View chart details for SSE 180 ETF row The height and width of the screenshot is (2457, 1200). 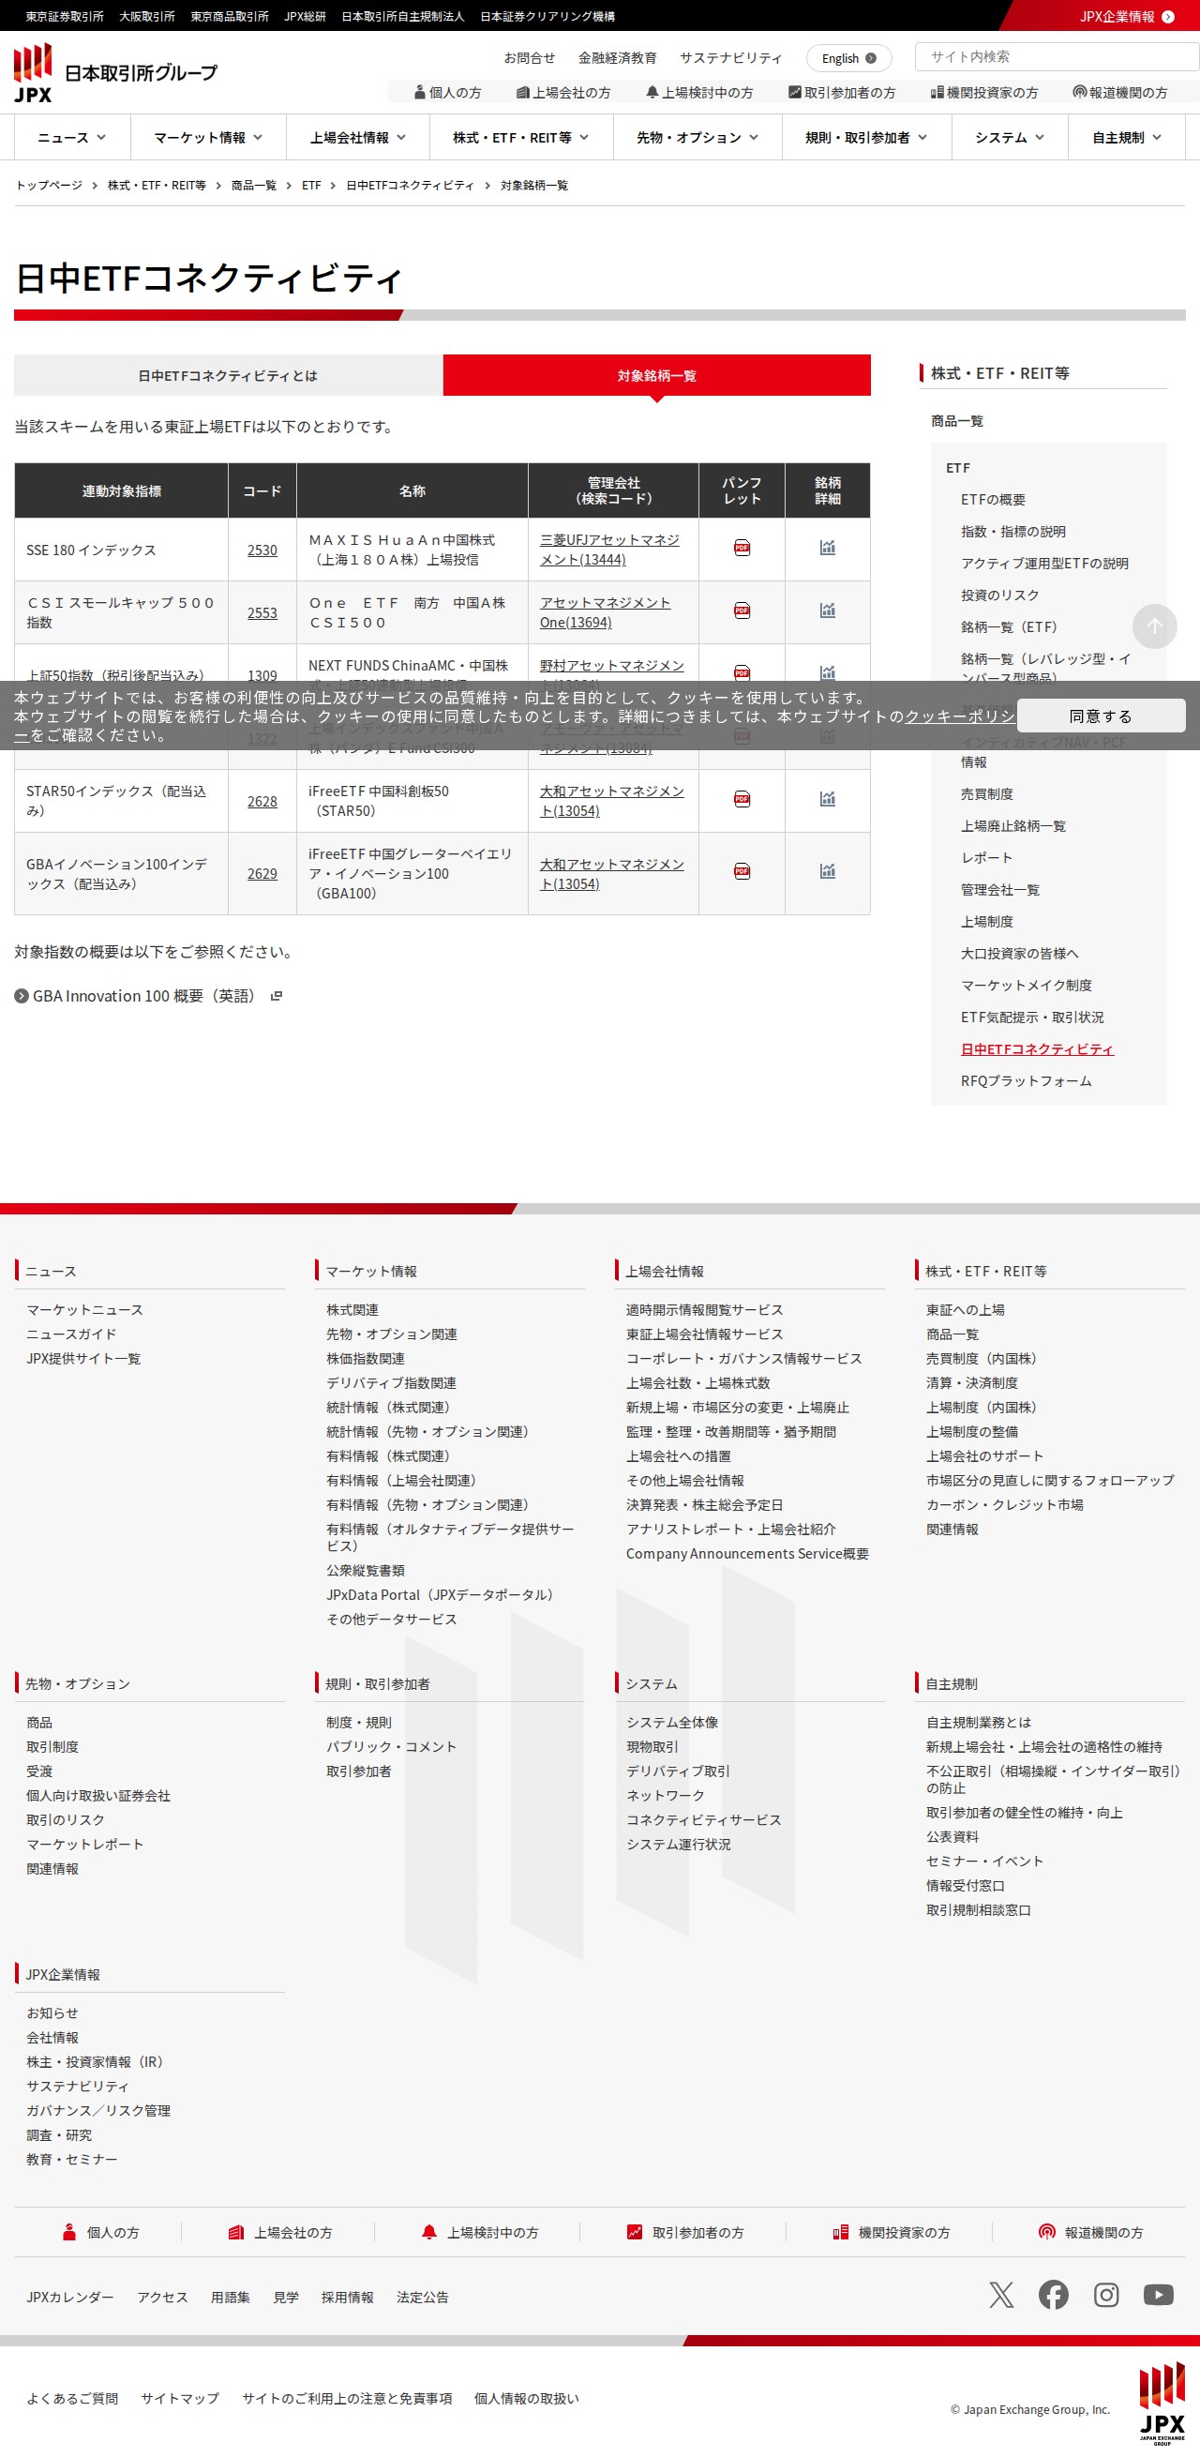click(827, 548)
